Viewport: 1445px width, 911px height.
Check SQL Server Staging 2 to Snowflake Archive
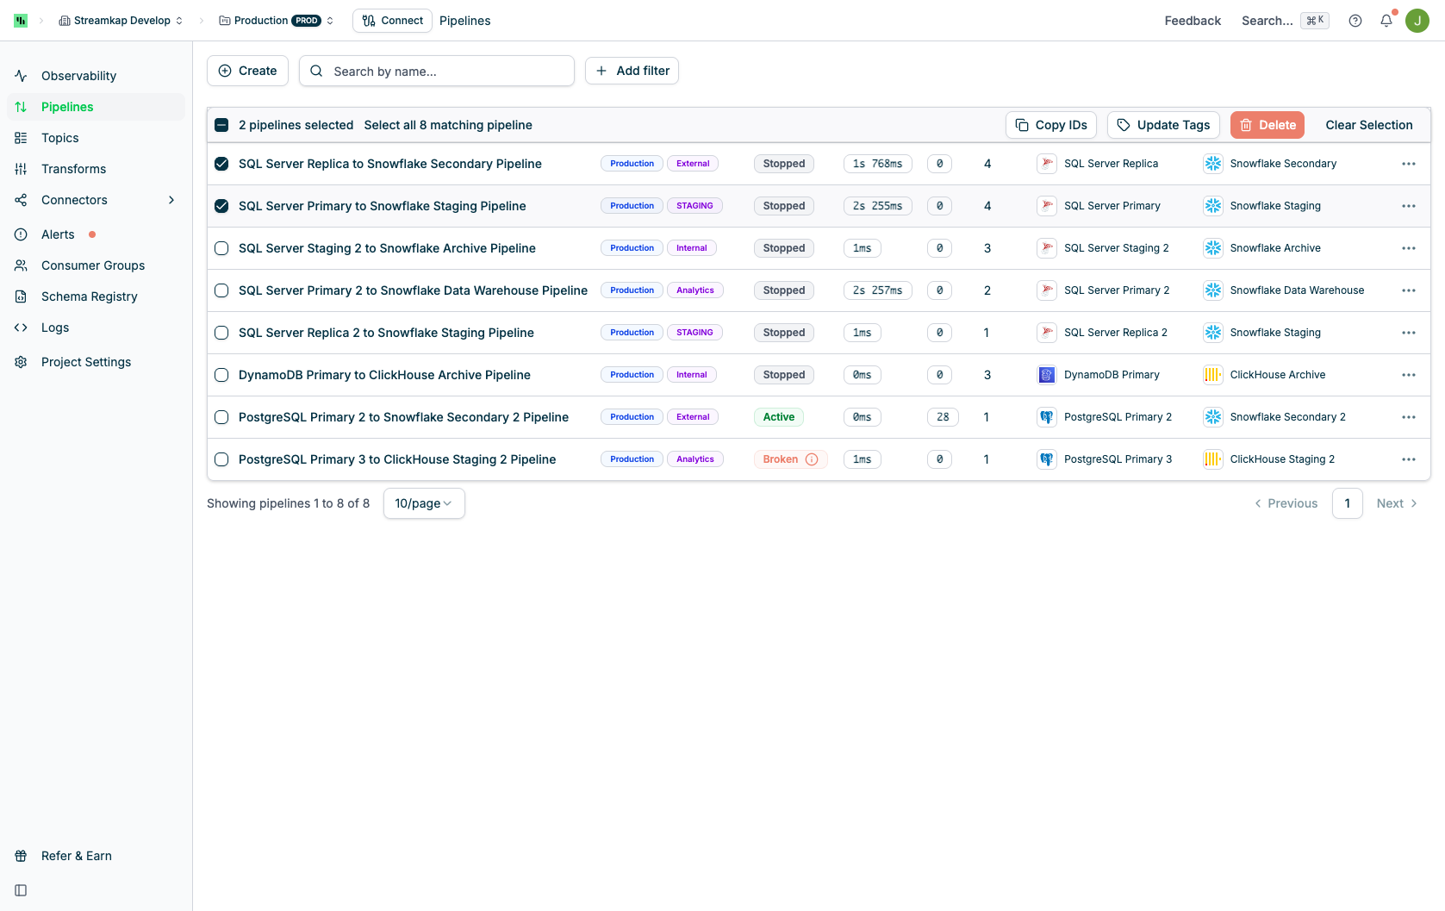221,248
